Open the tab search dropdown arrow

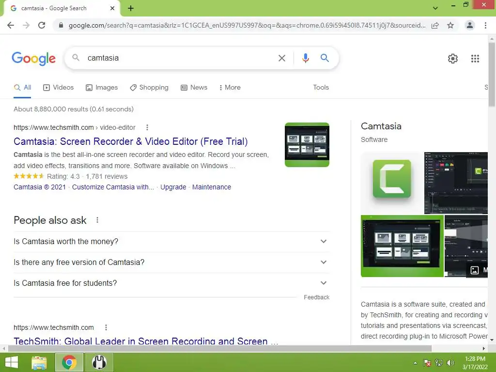(435, 8)
